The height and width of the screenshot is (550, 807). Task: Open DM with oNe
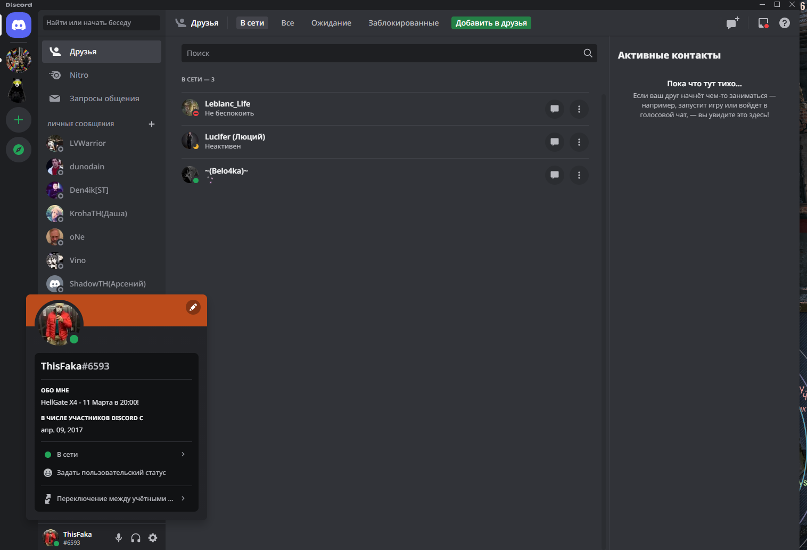pos(102,237)
